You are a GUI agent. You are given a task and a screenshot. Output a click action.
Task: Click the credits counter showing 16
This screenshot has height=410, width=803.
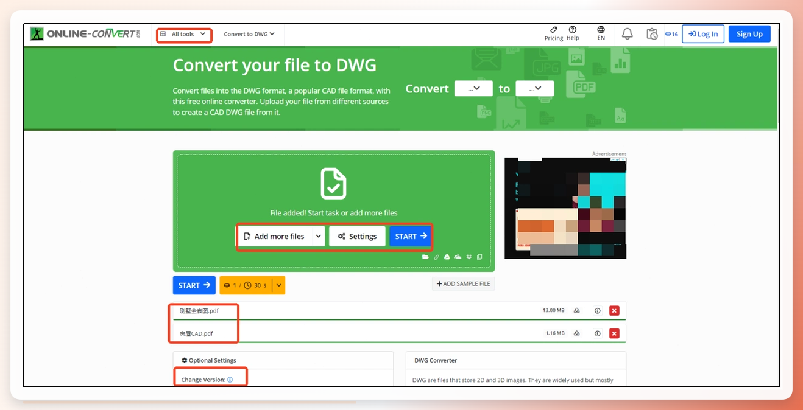click(x=671, y=34)
